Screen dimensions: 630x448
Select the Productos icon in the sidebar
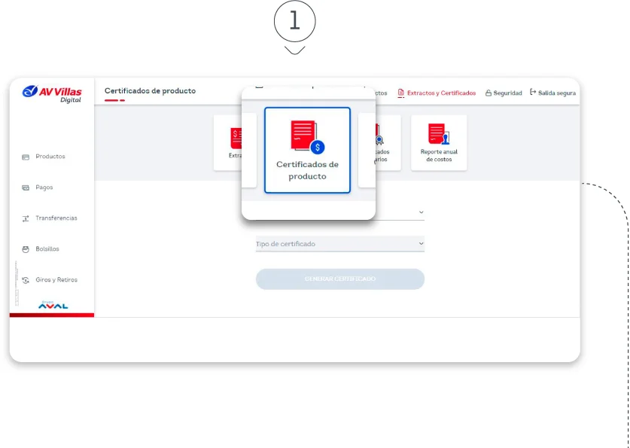(25, 157)
